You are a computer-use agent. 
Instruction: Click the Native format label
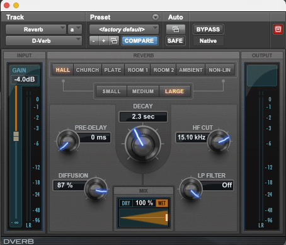click(x=208, y=41)
